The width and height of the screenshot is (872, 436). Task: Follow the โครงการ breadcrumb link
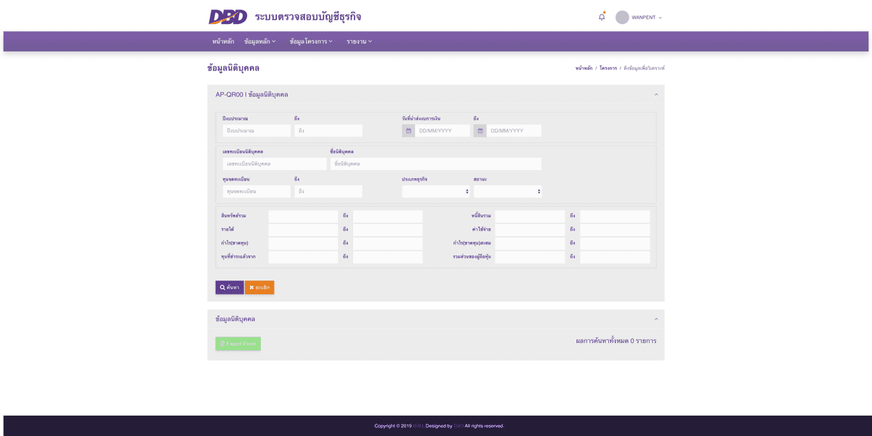pos(608,68)
